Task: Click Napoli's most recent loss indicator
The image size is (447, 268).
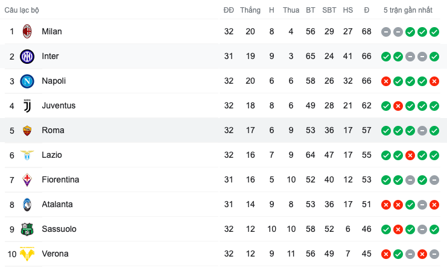Action: (x=434, y=81)
